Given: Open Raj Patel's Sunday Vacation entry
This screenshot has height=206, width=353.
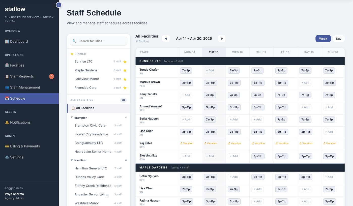Looking at the screenshot, I should pyautogui.click(x=330, y=143).
